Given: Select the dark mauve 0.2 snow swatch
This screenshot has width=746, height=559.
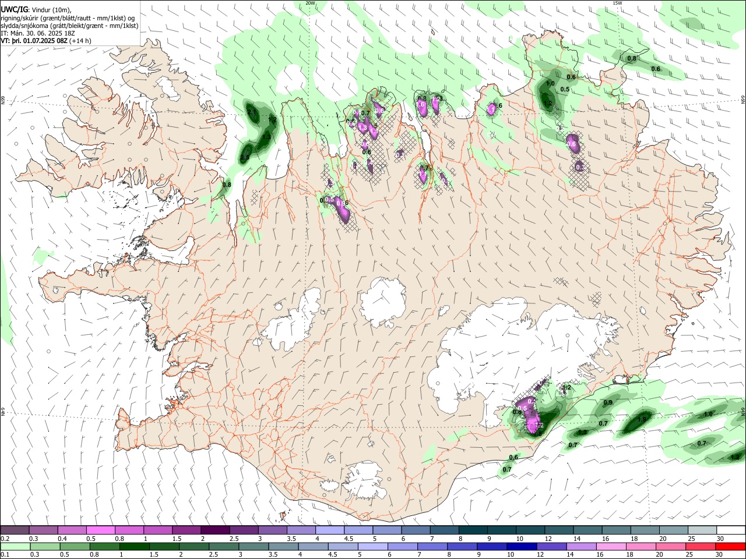Looking at the screenshot, I should point(15,530).
